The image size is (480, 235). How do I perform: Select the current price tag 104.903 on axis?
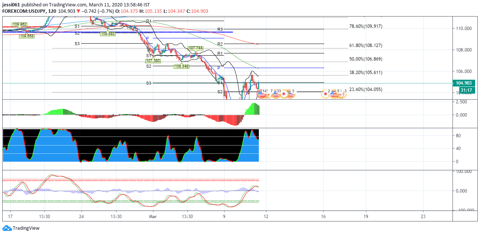465,83
